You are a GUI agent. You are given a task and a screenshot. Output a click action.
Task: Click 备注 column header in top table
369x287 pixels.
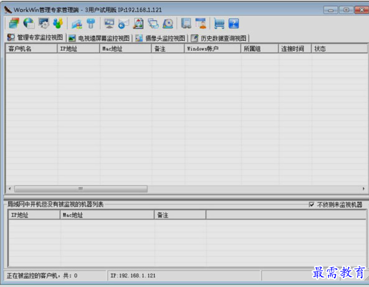pyautogui.click(x=168, y=48)
